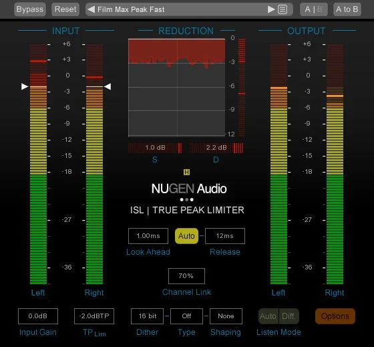374x347 pixels.
Task: Click the yellow H hold indicator
Action: 186,172
